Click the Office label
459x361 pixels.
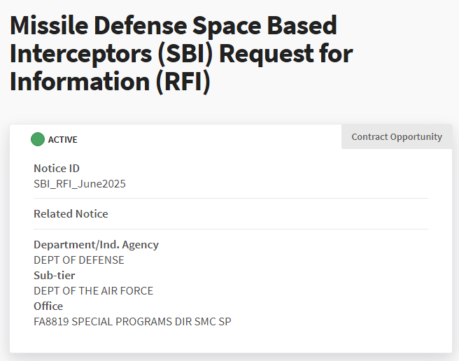point(48,306)
